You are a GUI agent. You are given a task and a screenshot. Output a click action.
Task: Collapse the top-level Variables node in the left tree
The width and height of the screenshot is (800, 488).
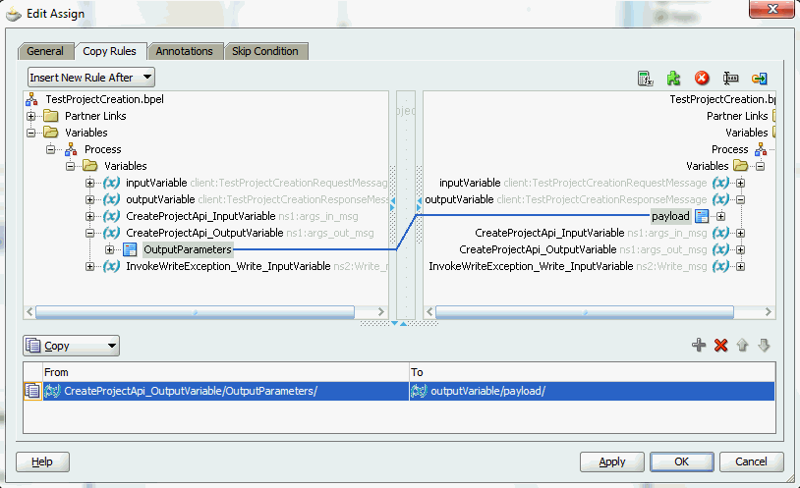pyautogui.click(x=31, y=133)
